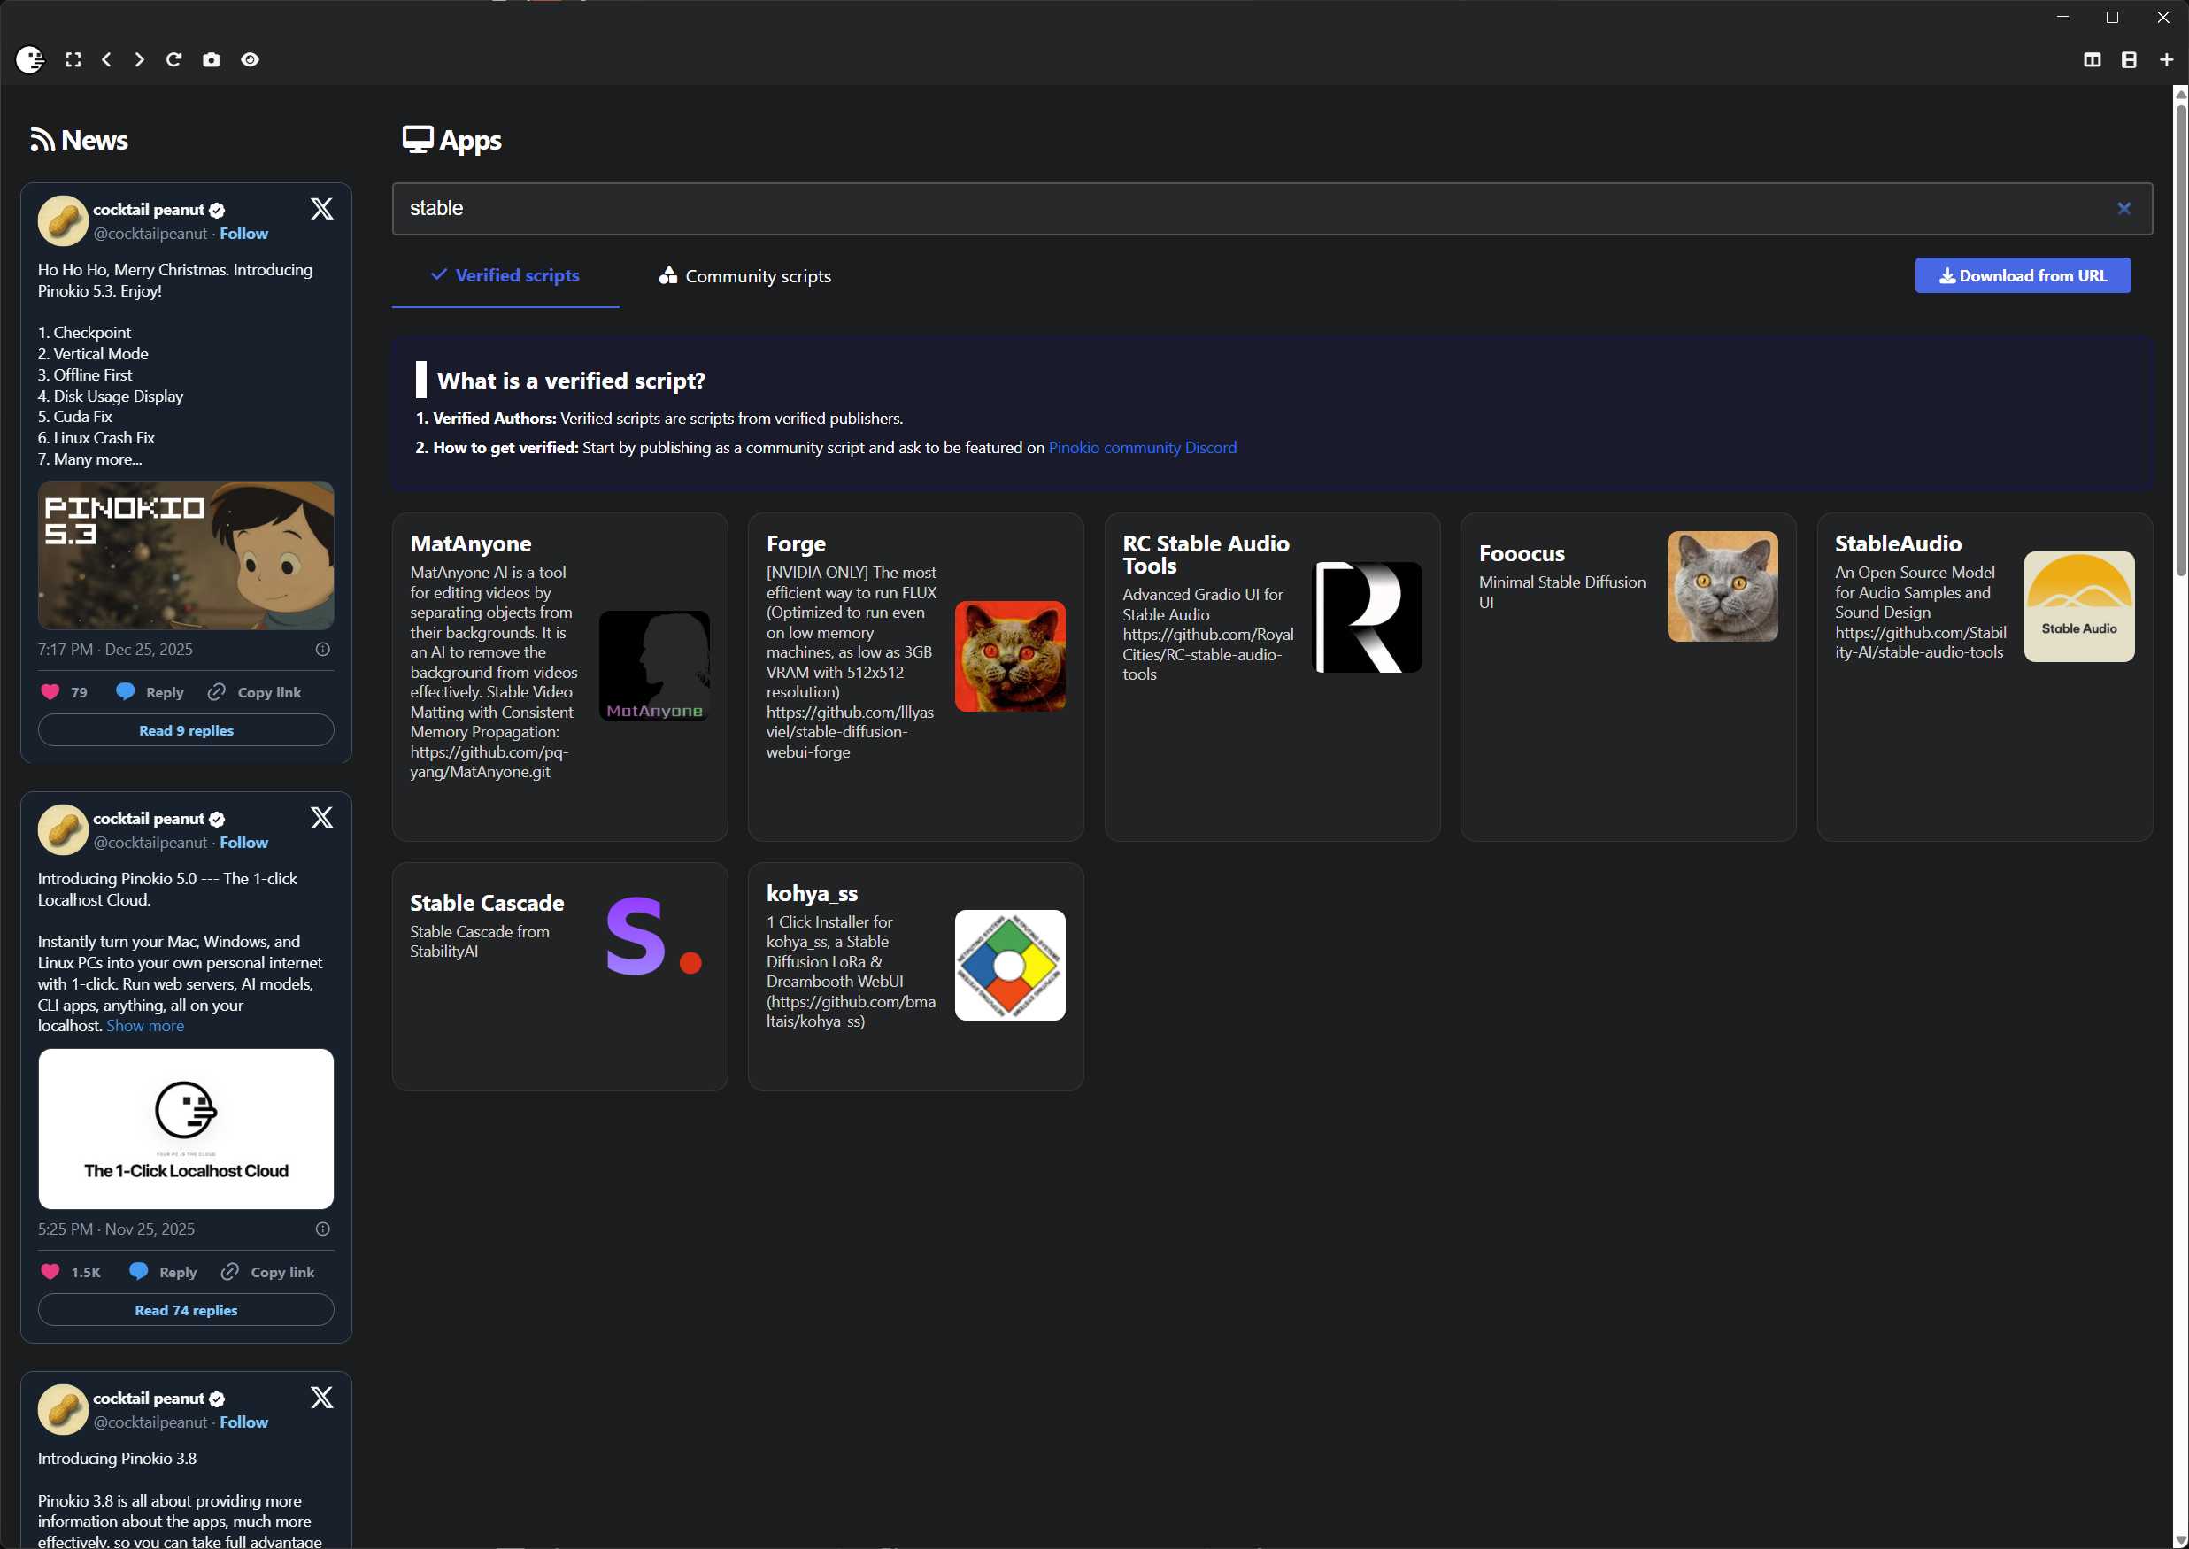The height and width of the screenshot is (1549, 2189).
Task: Take a screenshot with the camera icon
Action: coord(211,59)
